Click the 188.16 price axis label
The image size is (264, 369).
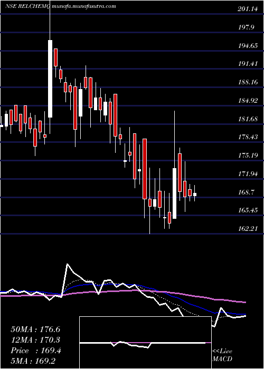point(249,82)
